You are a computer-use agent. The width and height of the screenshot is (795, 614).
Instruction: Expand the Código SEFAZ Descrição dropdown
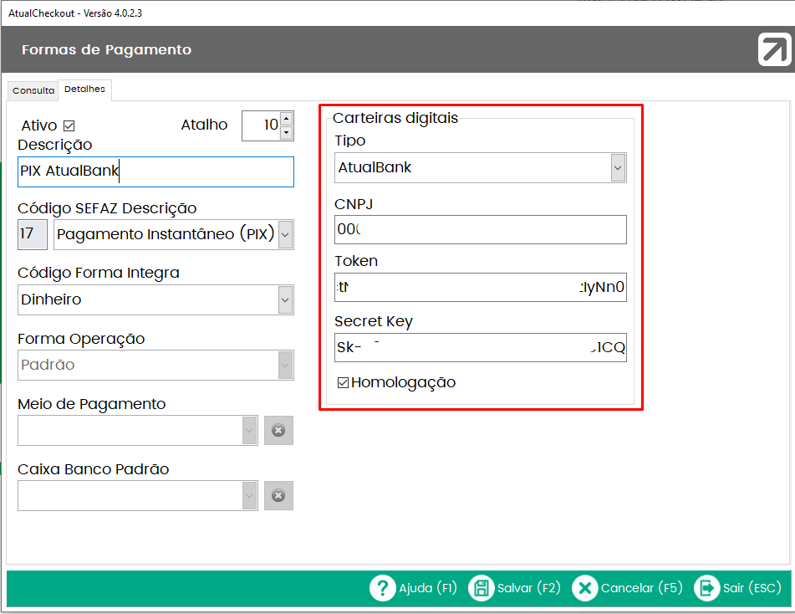pos(285,234)
